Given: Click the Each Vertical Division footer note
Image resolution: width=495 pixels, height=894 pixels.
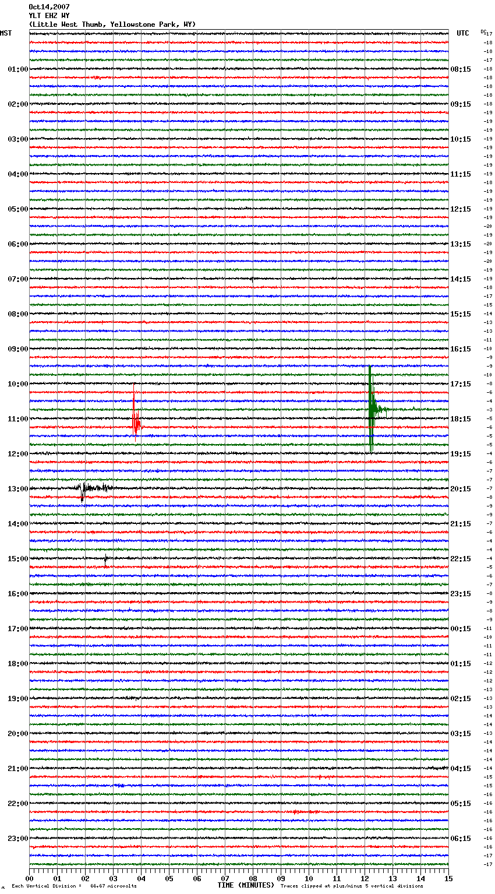Looking at the screenshot, I should click(x=75, y=886).
